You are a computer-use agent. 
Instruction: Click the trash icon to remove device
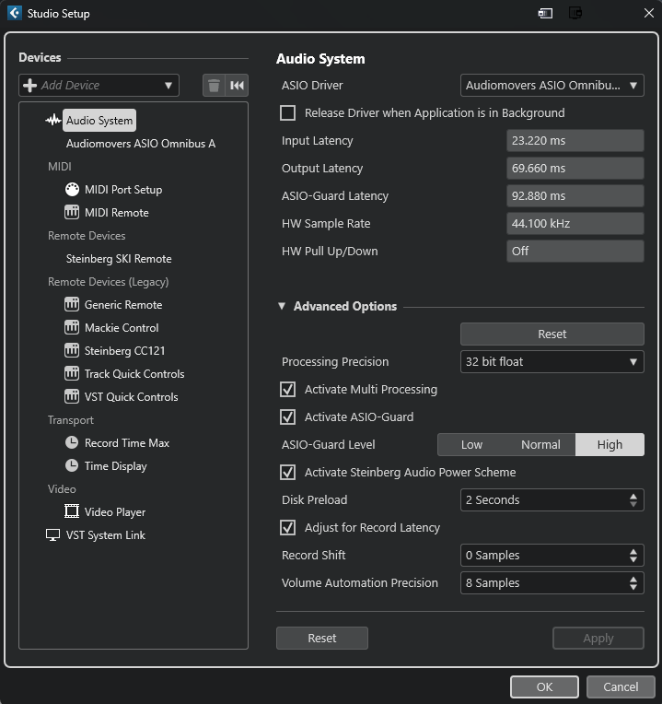point(214,86)
